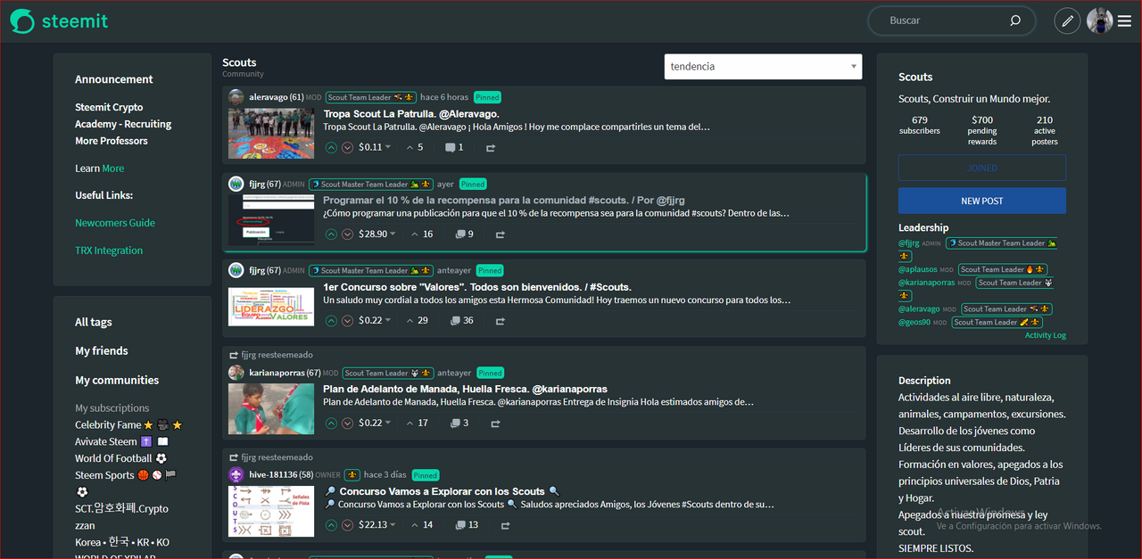Resteem the 1er Concurso Valores post

[501, 320]
